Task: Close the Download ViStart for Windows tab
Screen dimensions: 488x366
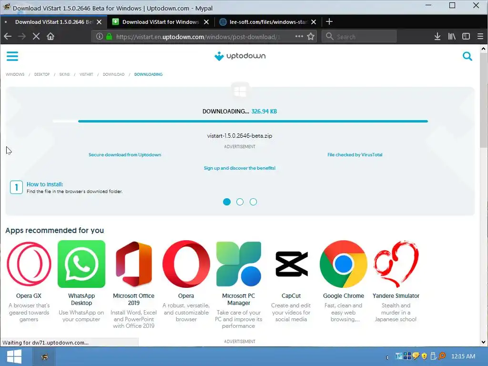Action: (206, 22)
